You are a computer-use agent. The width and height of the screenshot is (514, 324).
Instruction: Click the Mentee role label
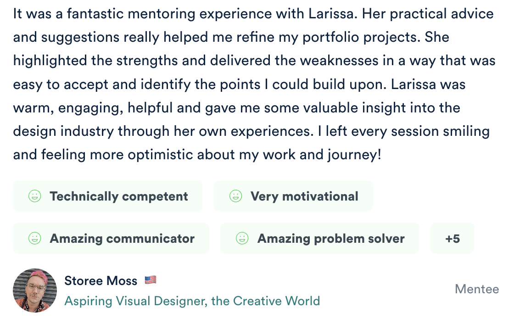click(476, 289)
